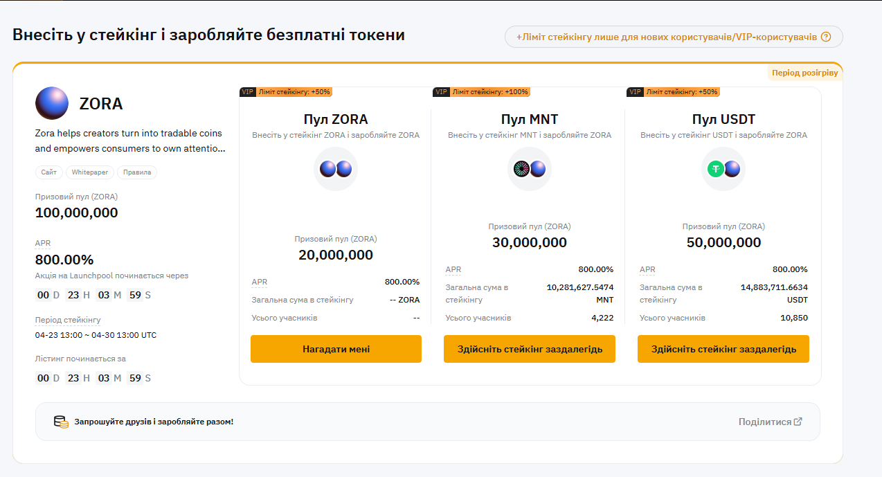
Task: Click the coin stack icon near invite friends
Action: pos(62,422)
